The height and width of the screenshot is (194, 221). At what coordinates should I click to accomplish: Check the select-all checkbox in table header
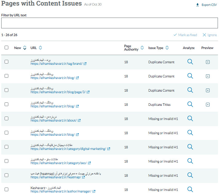coord(6,47)
